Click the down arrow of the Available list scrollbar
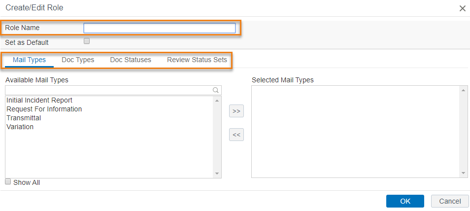The image size is (470, 211). [x=217, y=174]
